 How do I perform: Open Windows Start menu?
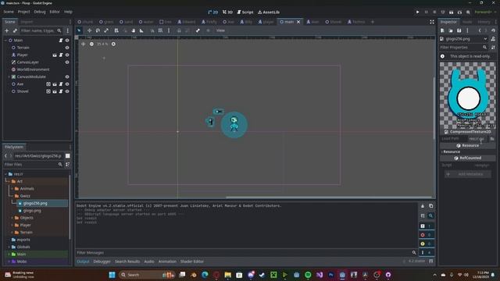coord(112,275)
